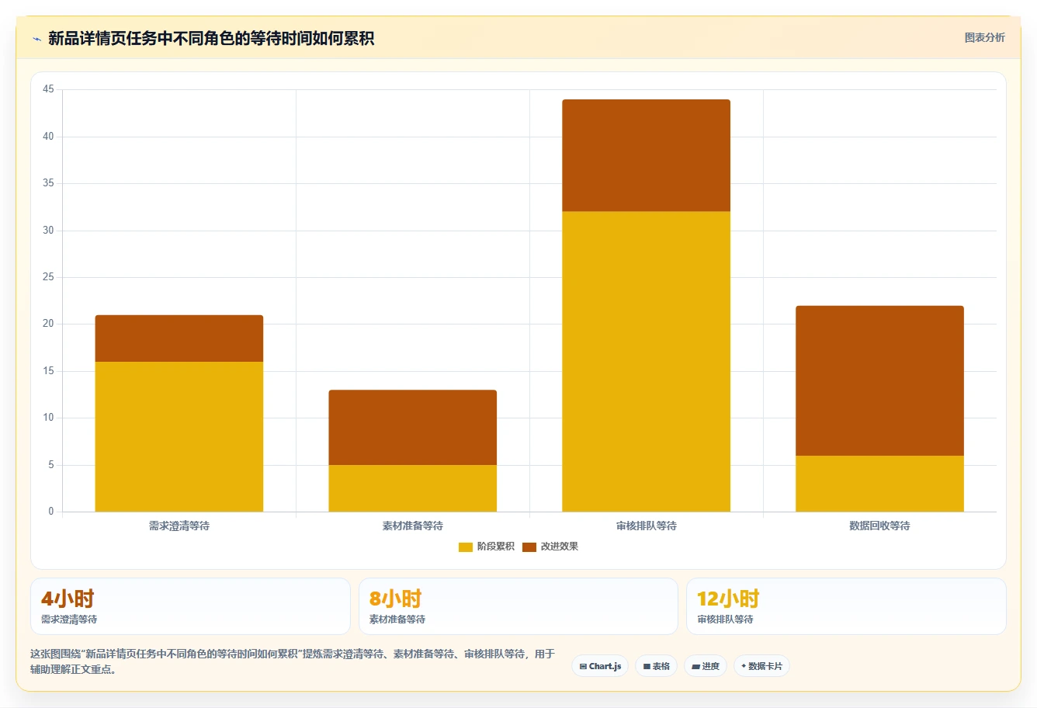1037x708 pixels.
Task: Open the 8小时 素材准备等待 card
Action: 518,606
